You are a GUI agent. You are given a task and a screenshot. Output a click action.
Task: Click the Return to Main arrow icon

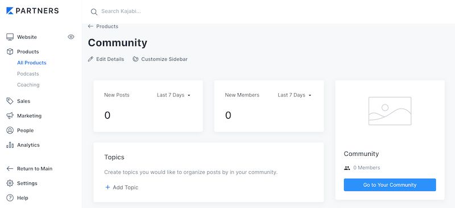(10, 169)
